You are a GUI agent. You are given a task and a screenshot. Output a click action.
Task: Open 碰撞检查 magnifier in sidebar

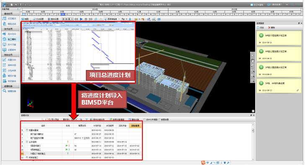(10, 91)
